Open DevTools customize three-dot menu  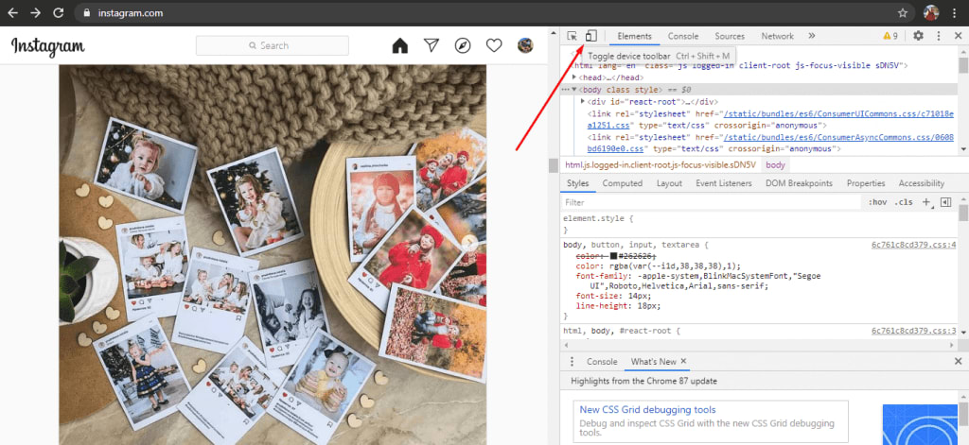tap(939, 36)
